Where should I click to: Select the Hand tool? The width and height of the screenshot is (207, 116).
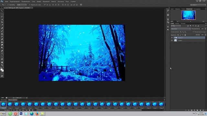[2, 62]
